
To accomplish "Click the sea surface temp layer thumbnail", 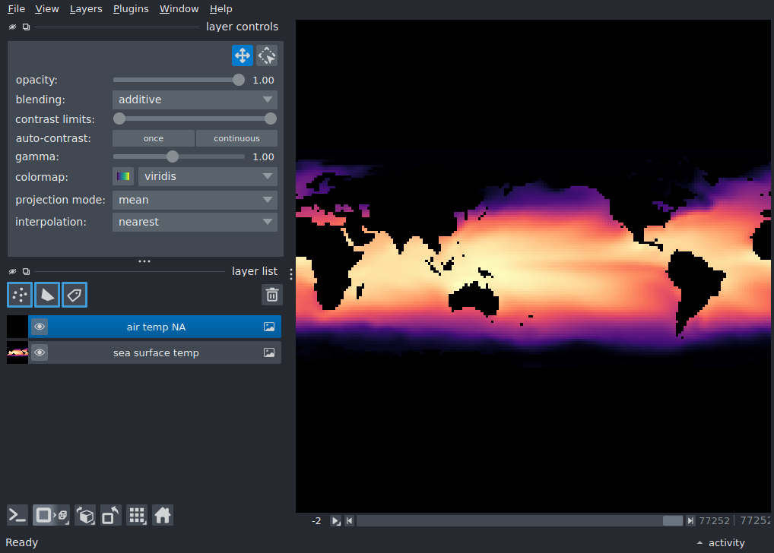I will point(17,352).
